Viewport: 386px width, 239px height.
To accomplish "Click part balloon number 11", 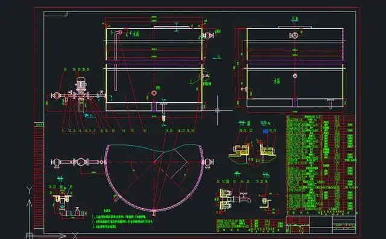I will [x=124, y=131].
